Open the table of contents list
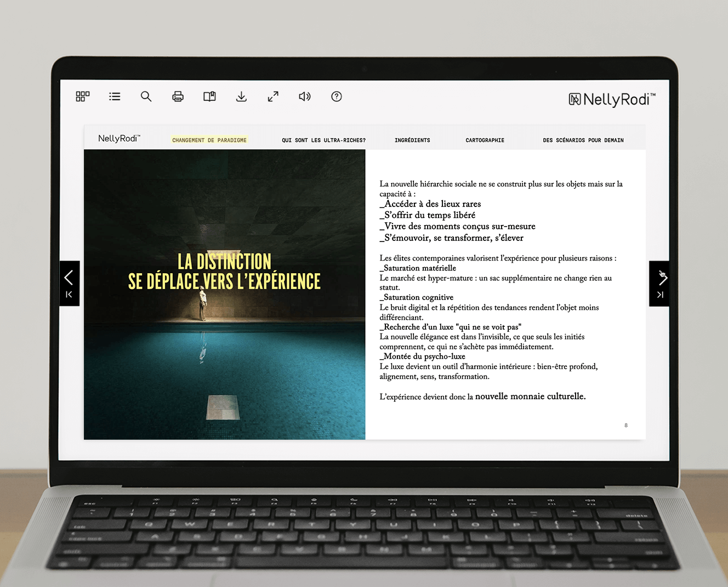The width and height of the screenshot is (728, 587). tap(115, 96)
